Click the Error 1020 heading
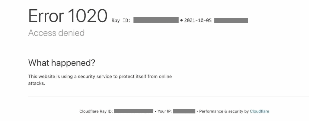The height and width of the screenshot is (121, 309). point(68,16)
